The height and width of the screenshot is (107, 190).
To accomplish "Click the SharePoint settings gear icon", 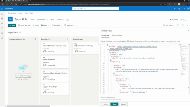I will (x=179, y=9).
